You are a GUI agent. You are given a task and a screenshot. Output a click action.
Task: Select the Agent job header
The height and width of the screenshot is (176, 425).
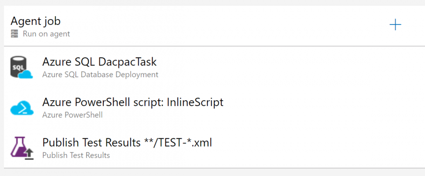[x=214, y=26]
